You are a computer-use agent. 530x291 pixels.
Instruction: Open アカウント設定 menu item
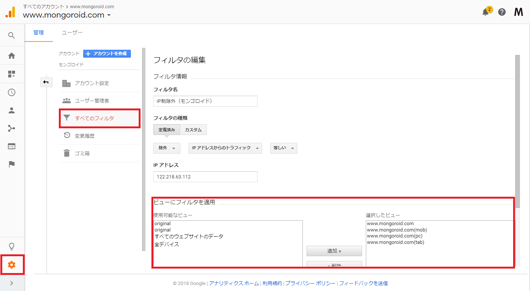(x=99, y=83)
